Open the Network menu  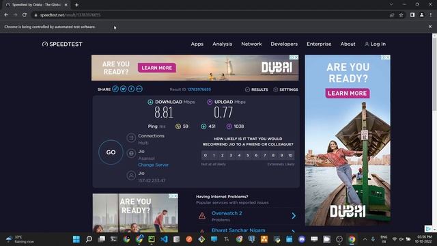[x=251, y=44]
